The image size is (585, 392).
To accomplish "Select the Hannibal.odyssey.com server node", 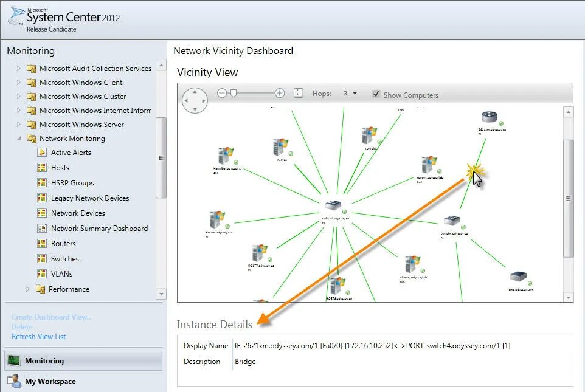I will coord(226,156).
